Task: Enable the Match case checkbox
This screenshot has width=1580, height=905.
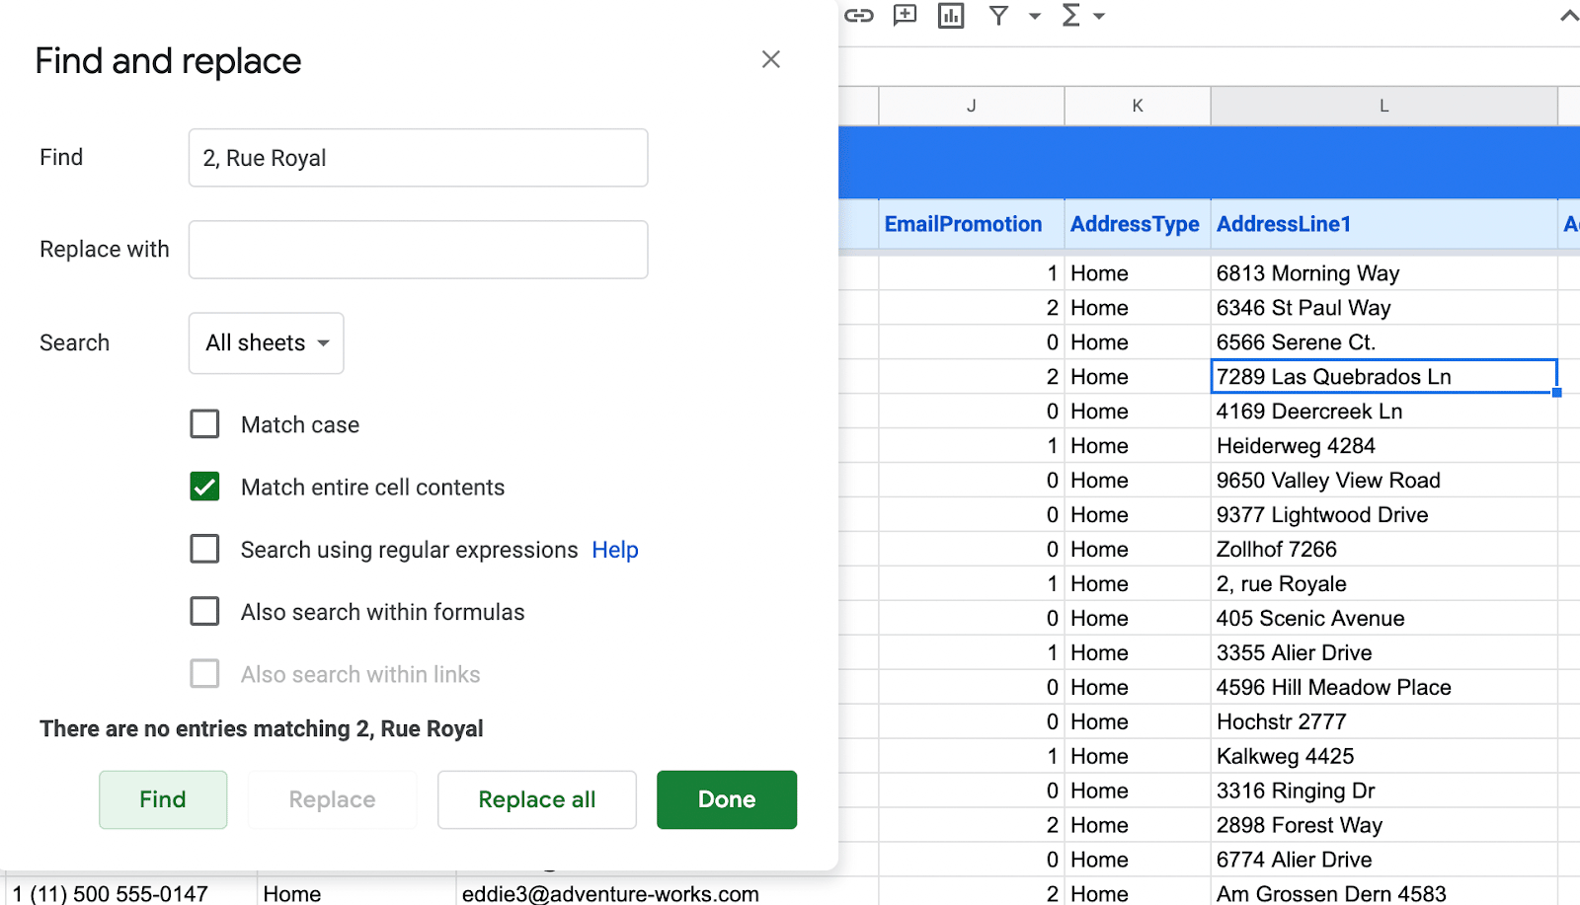Action: pyautogui.click(x=204, y=424)
